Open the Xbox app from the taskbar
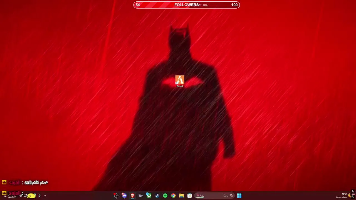Image resolution: width=356 pixels, height=200 pixels. click(x=149, y=196)
